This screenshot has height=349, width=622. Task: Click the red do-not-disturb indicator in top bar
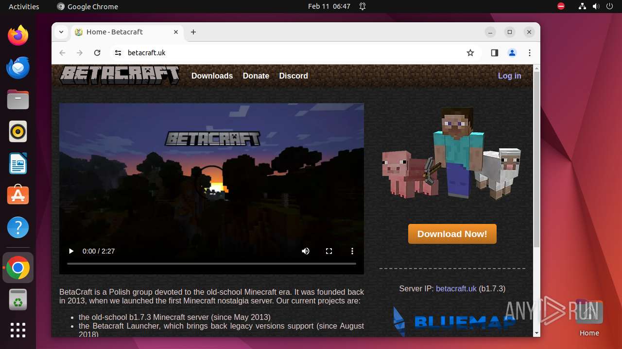tap(561, 6)
